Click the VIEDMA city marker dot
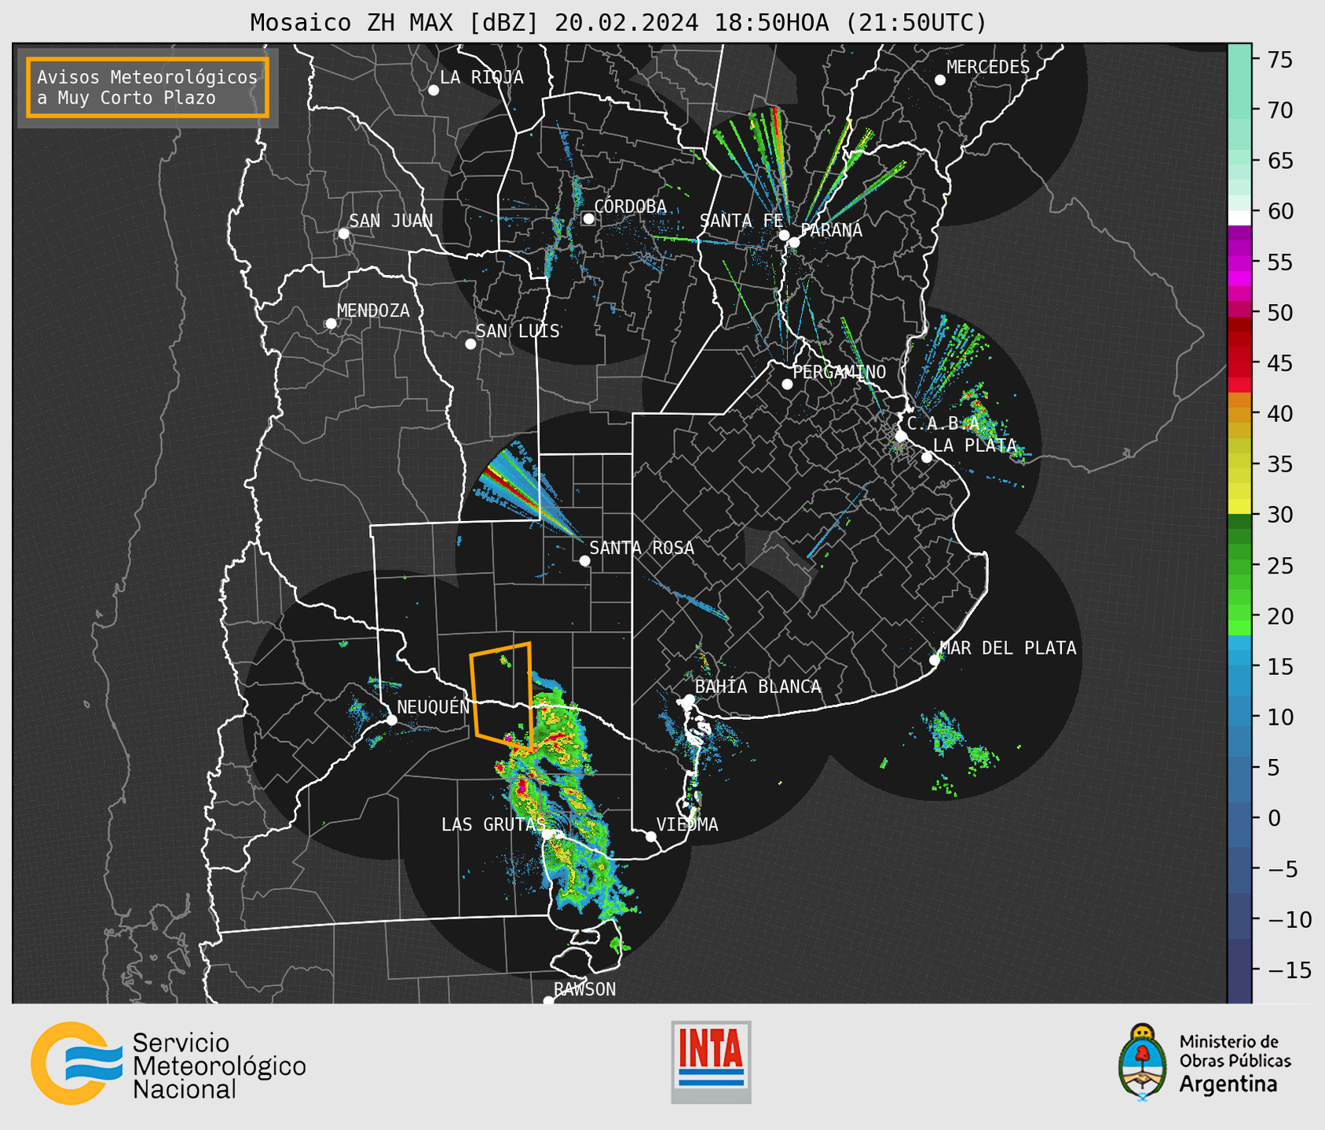The height and width of the screenshot is (1130, 1325). [650, 837]
